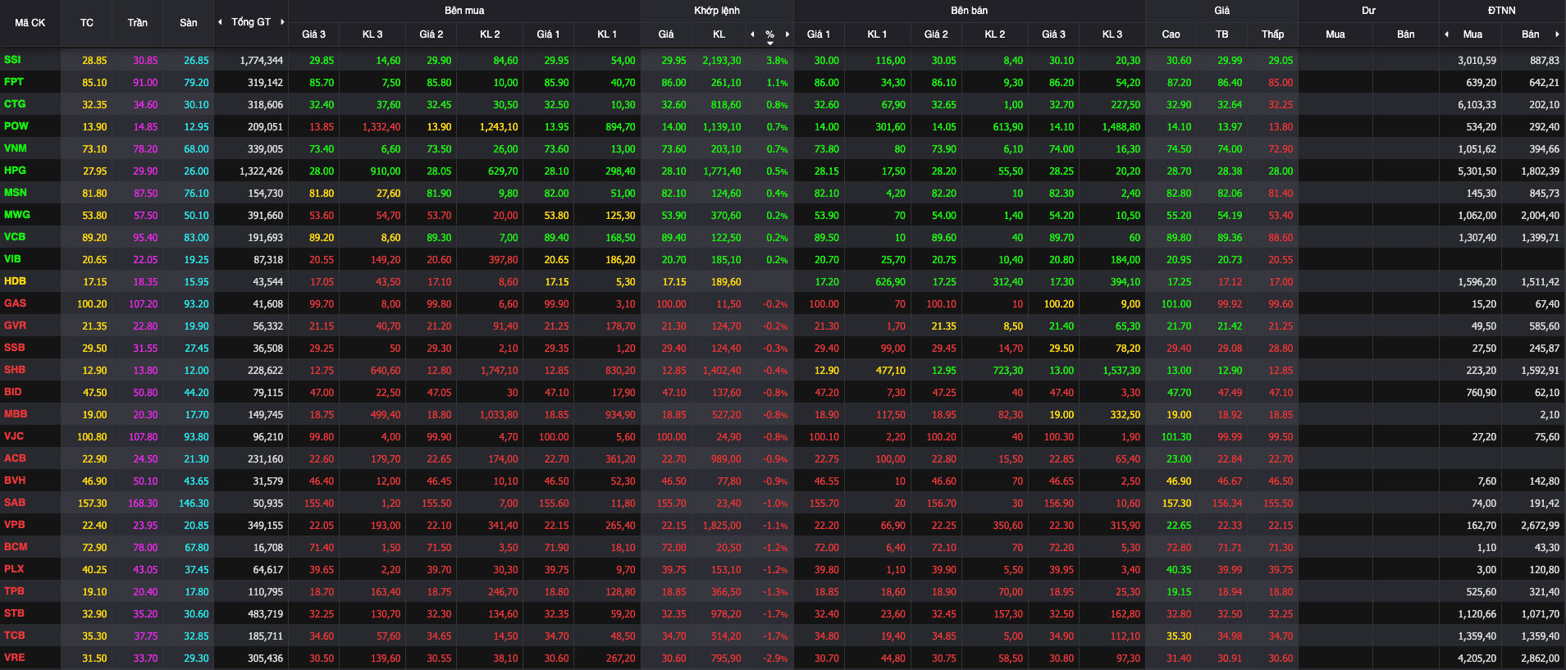The width and height of the screenshot is (1566, 670).
Task: Click the TB average price column header
Action: click(x=1222, y=34)
